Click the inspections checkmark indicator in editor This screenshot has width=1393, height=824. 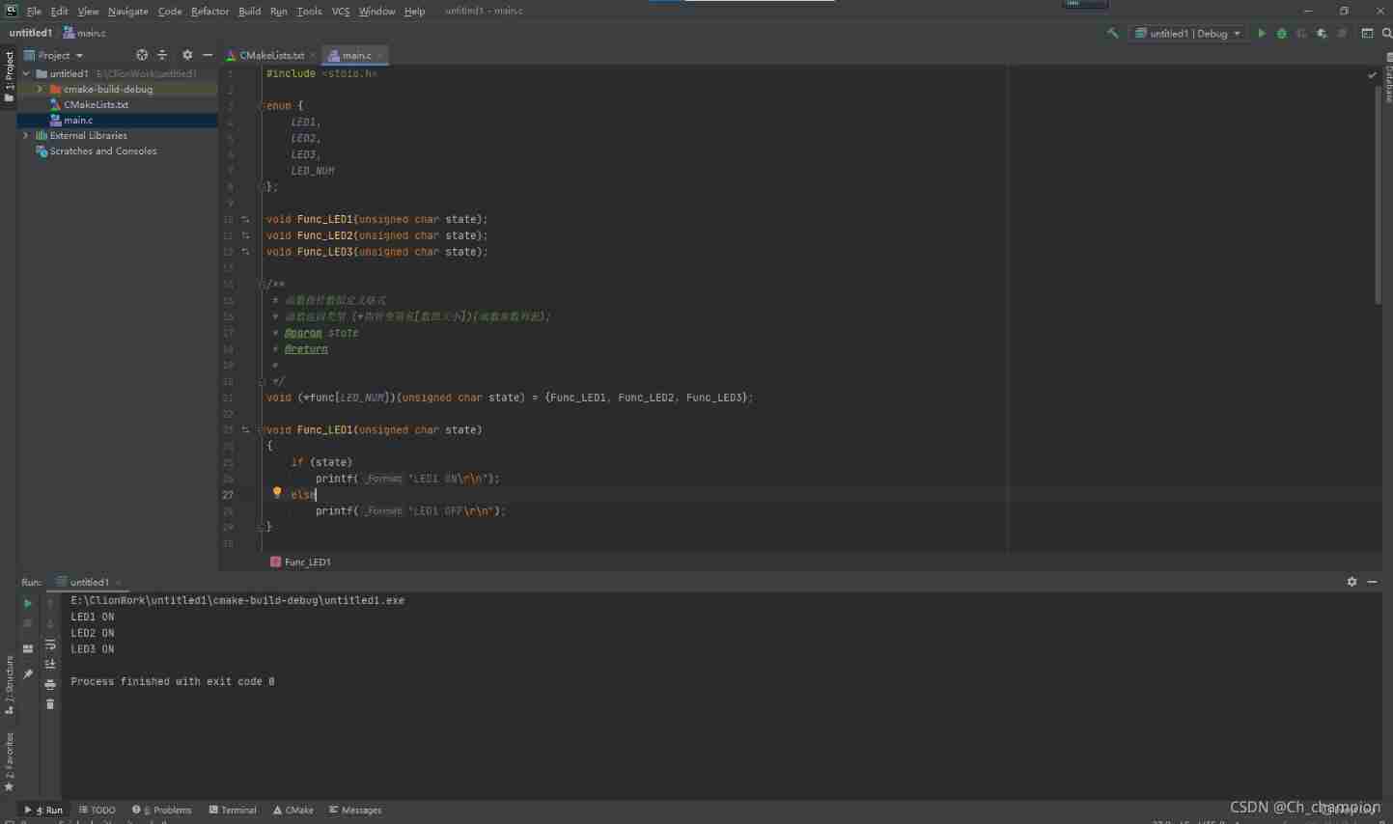[x=1372, y=74]
